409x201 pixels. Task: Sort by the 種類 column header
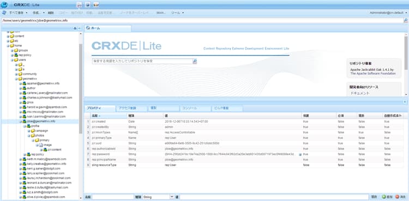pyautogui.click(x=145, y=115)
